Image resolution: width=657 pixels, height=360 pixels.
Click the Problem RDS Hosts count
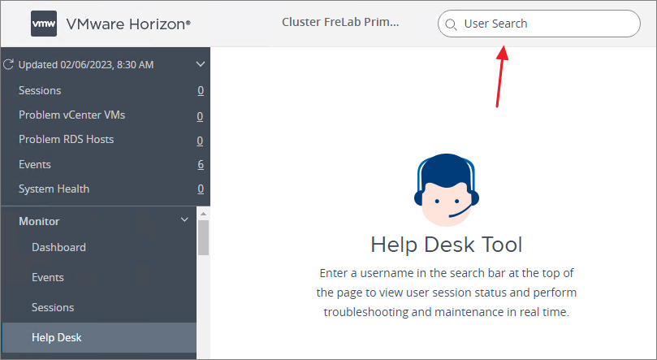coord(200,140)
